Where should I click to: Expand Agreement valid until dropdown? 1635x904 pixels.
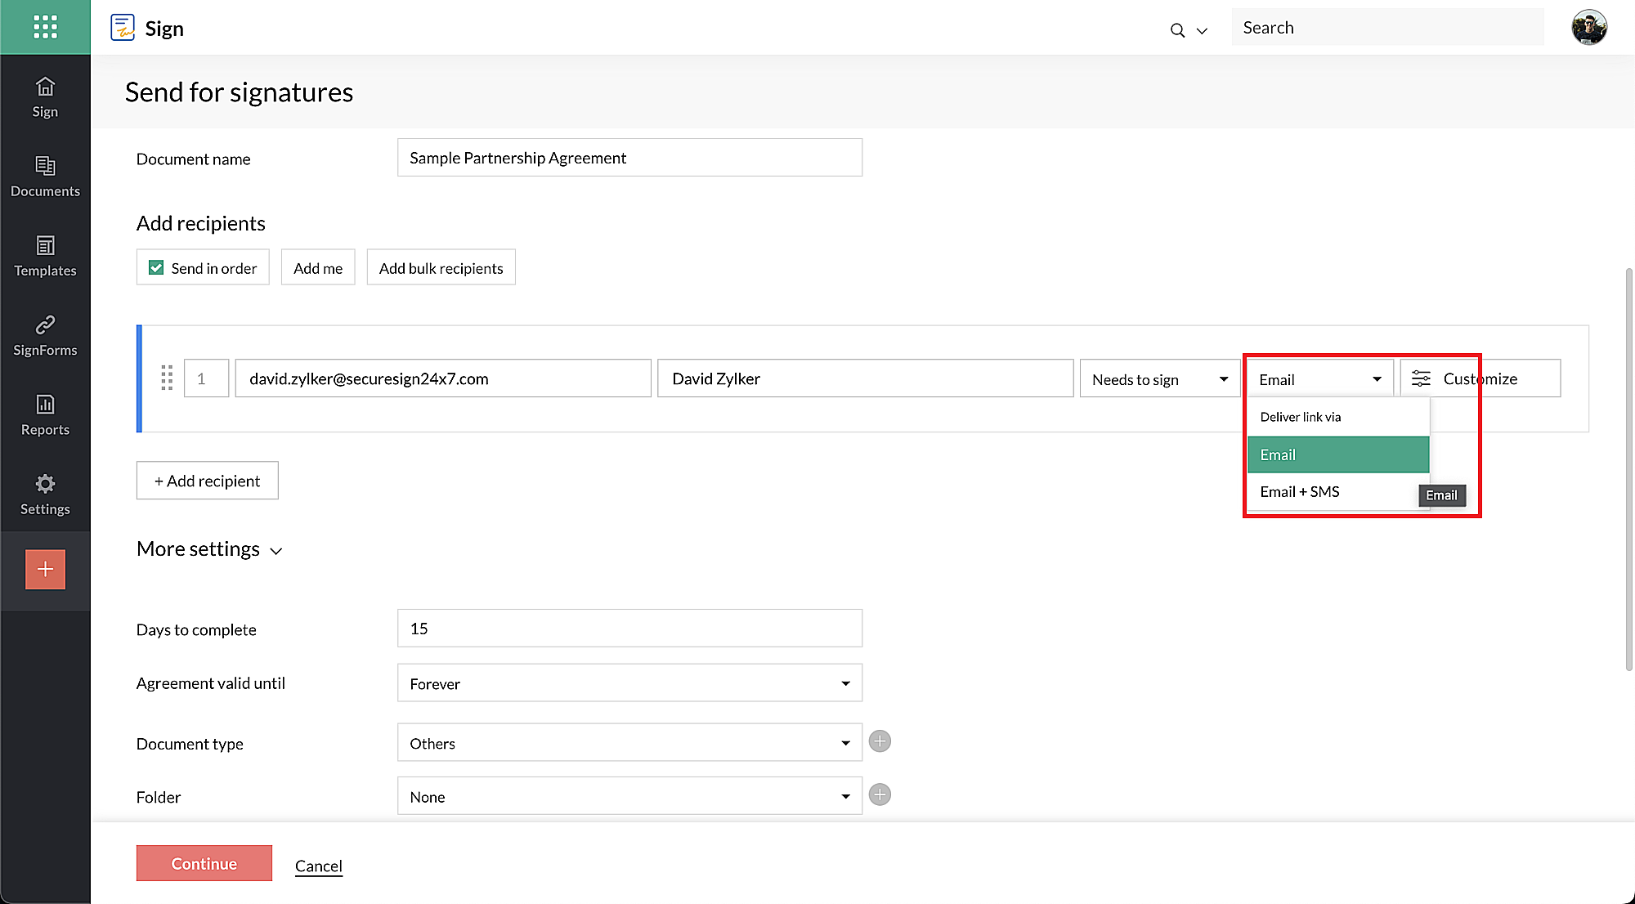pyautogui.click(x=629, y=683)
